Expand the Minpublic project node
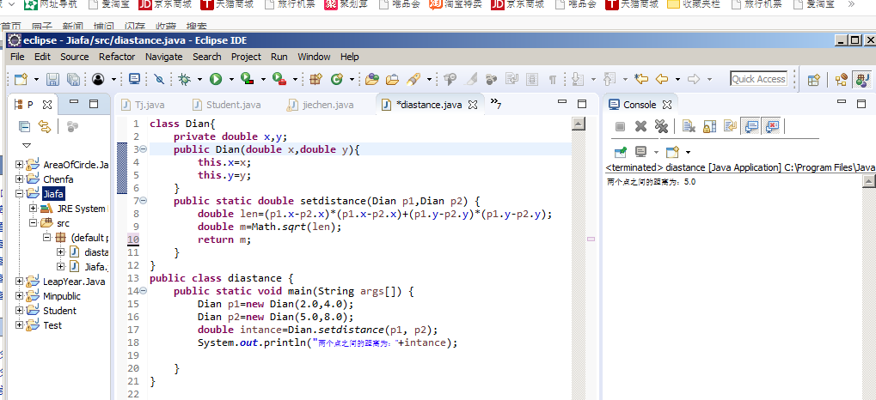Screen dimensions: 876x400 (21, 296)
